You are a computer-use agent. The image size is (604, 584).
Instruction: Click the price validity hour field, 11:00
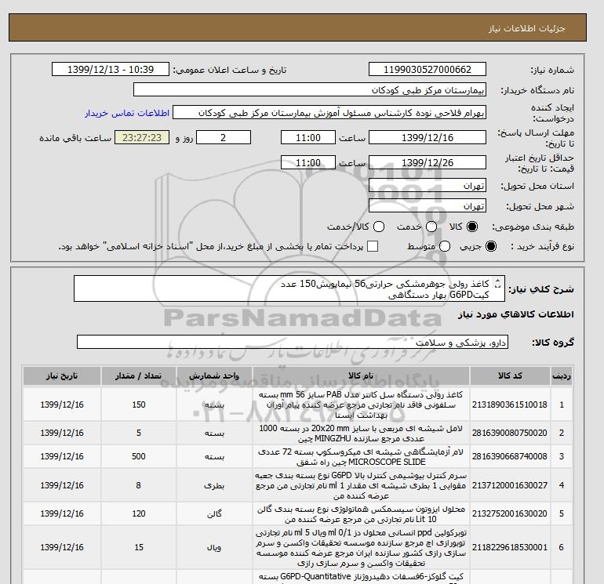pyautogui.click(x=308, y=162)
